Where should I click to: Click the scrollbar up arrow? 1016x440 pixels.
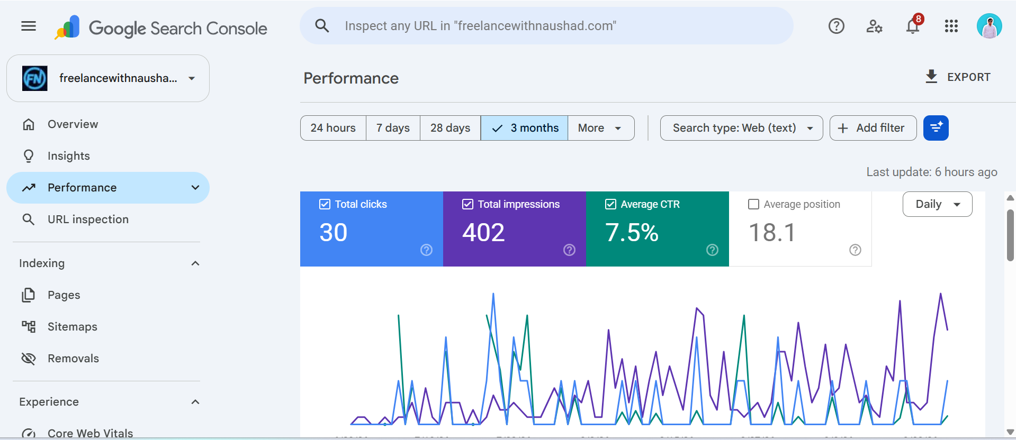tap(1010, 198)
